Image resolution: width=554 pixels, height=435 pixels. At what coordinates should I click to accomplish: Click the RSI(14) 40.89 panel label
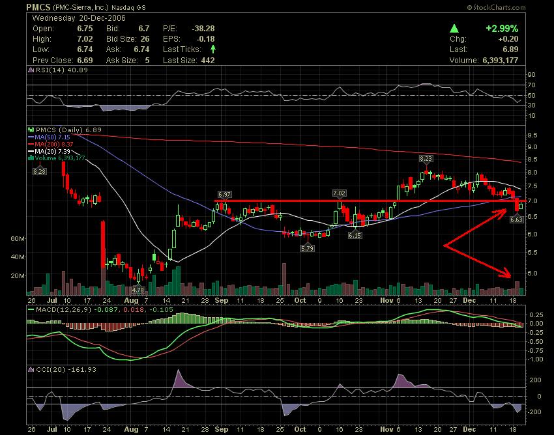click(x=62, y=70)
